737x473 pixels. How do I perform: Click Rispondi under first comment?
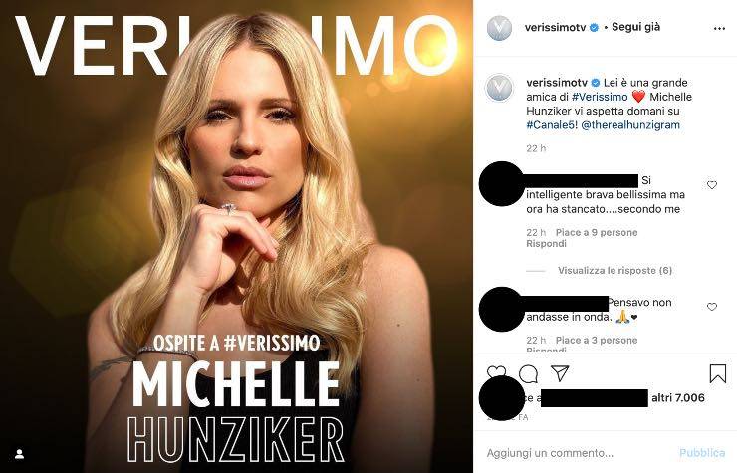546,243
